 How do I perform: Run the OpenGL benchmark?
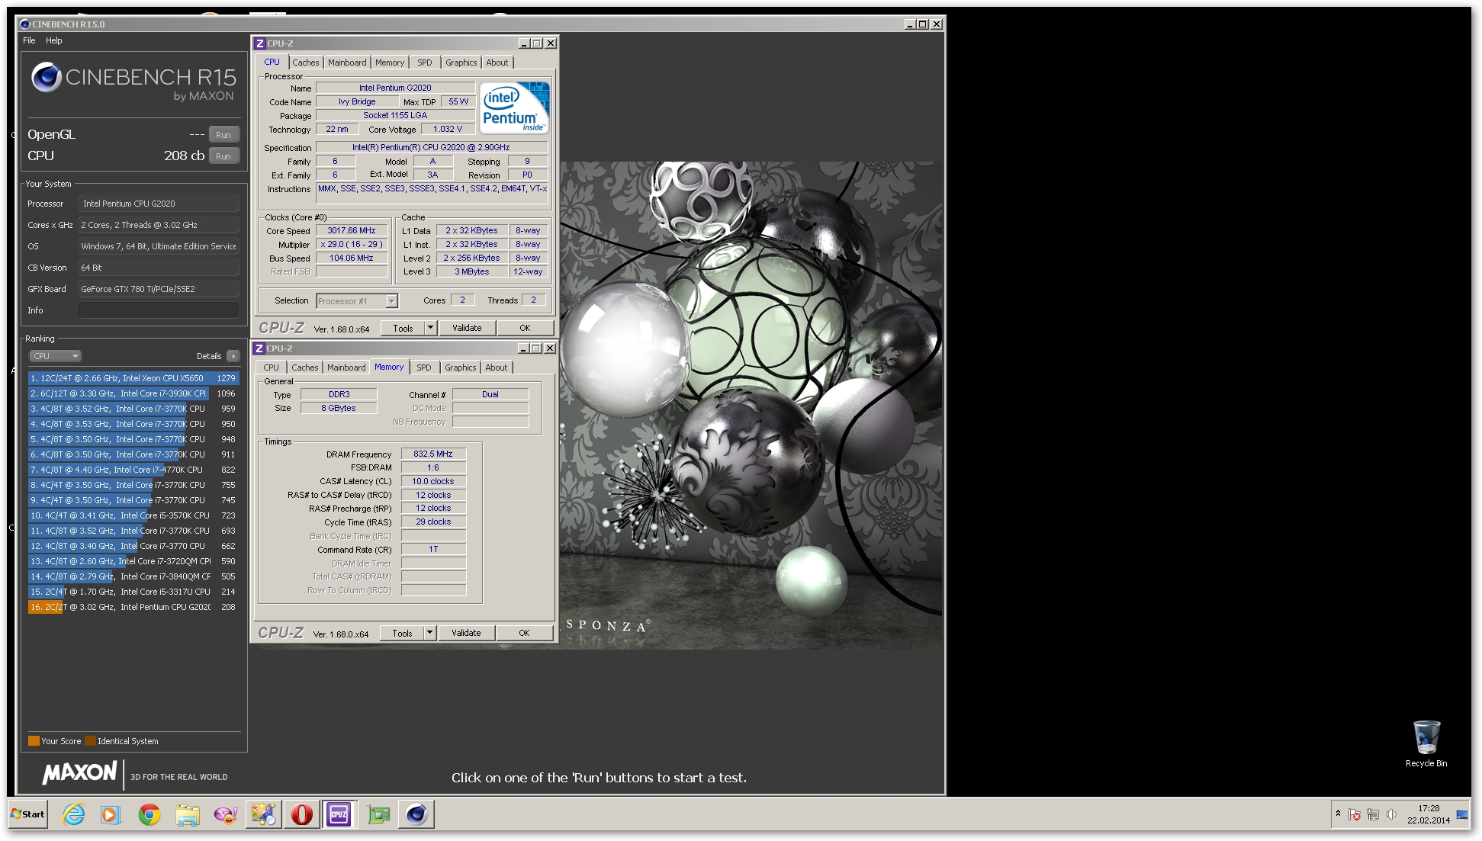tap(223, 135)
